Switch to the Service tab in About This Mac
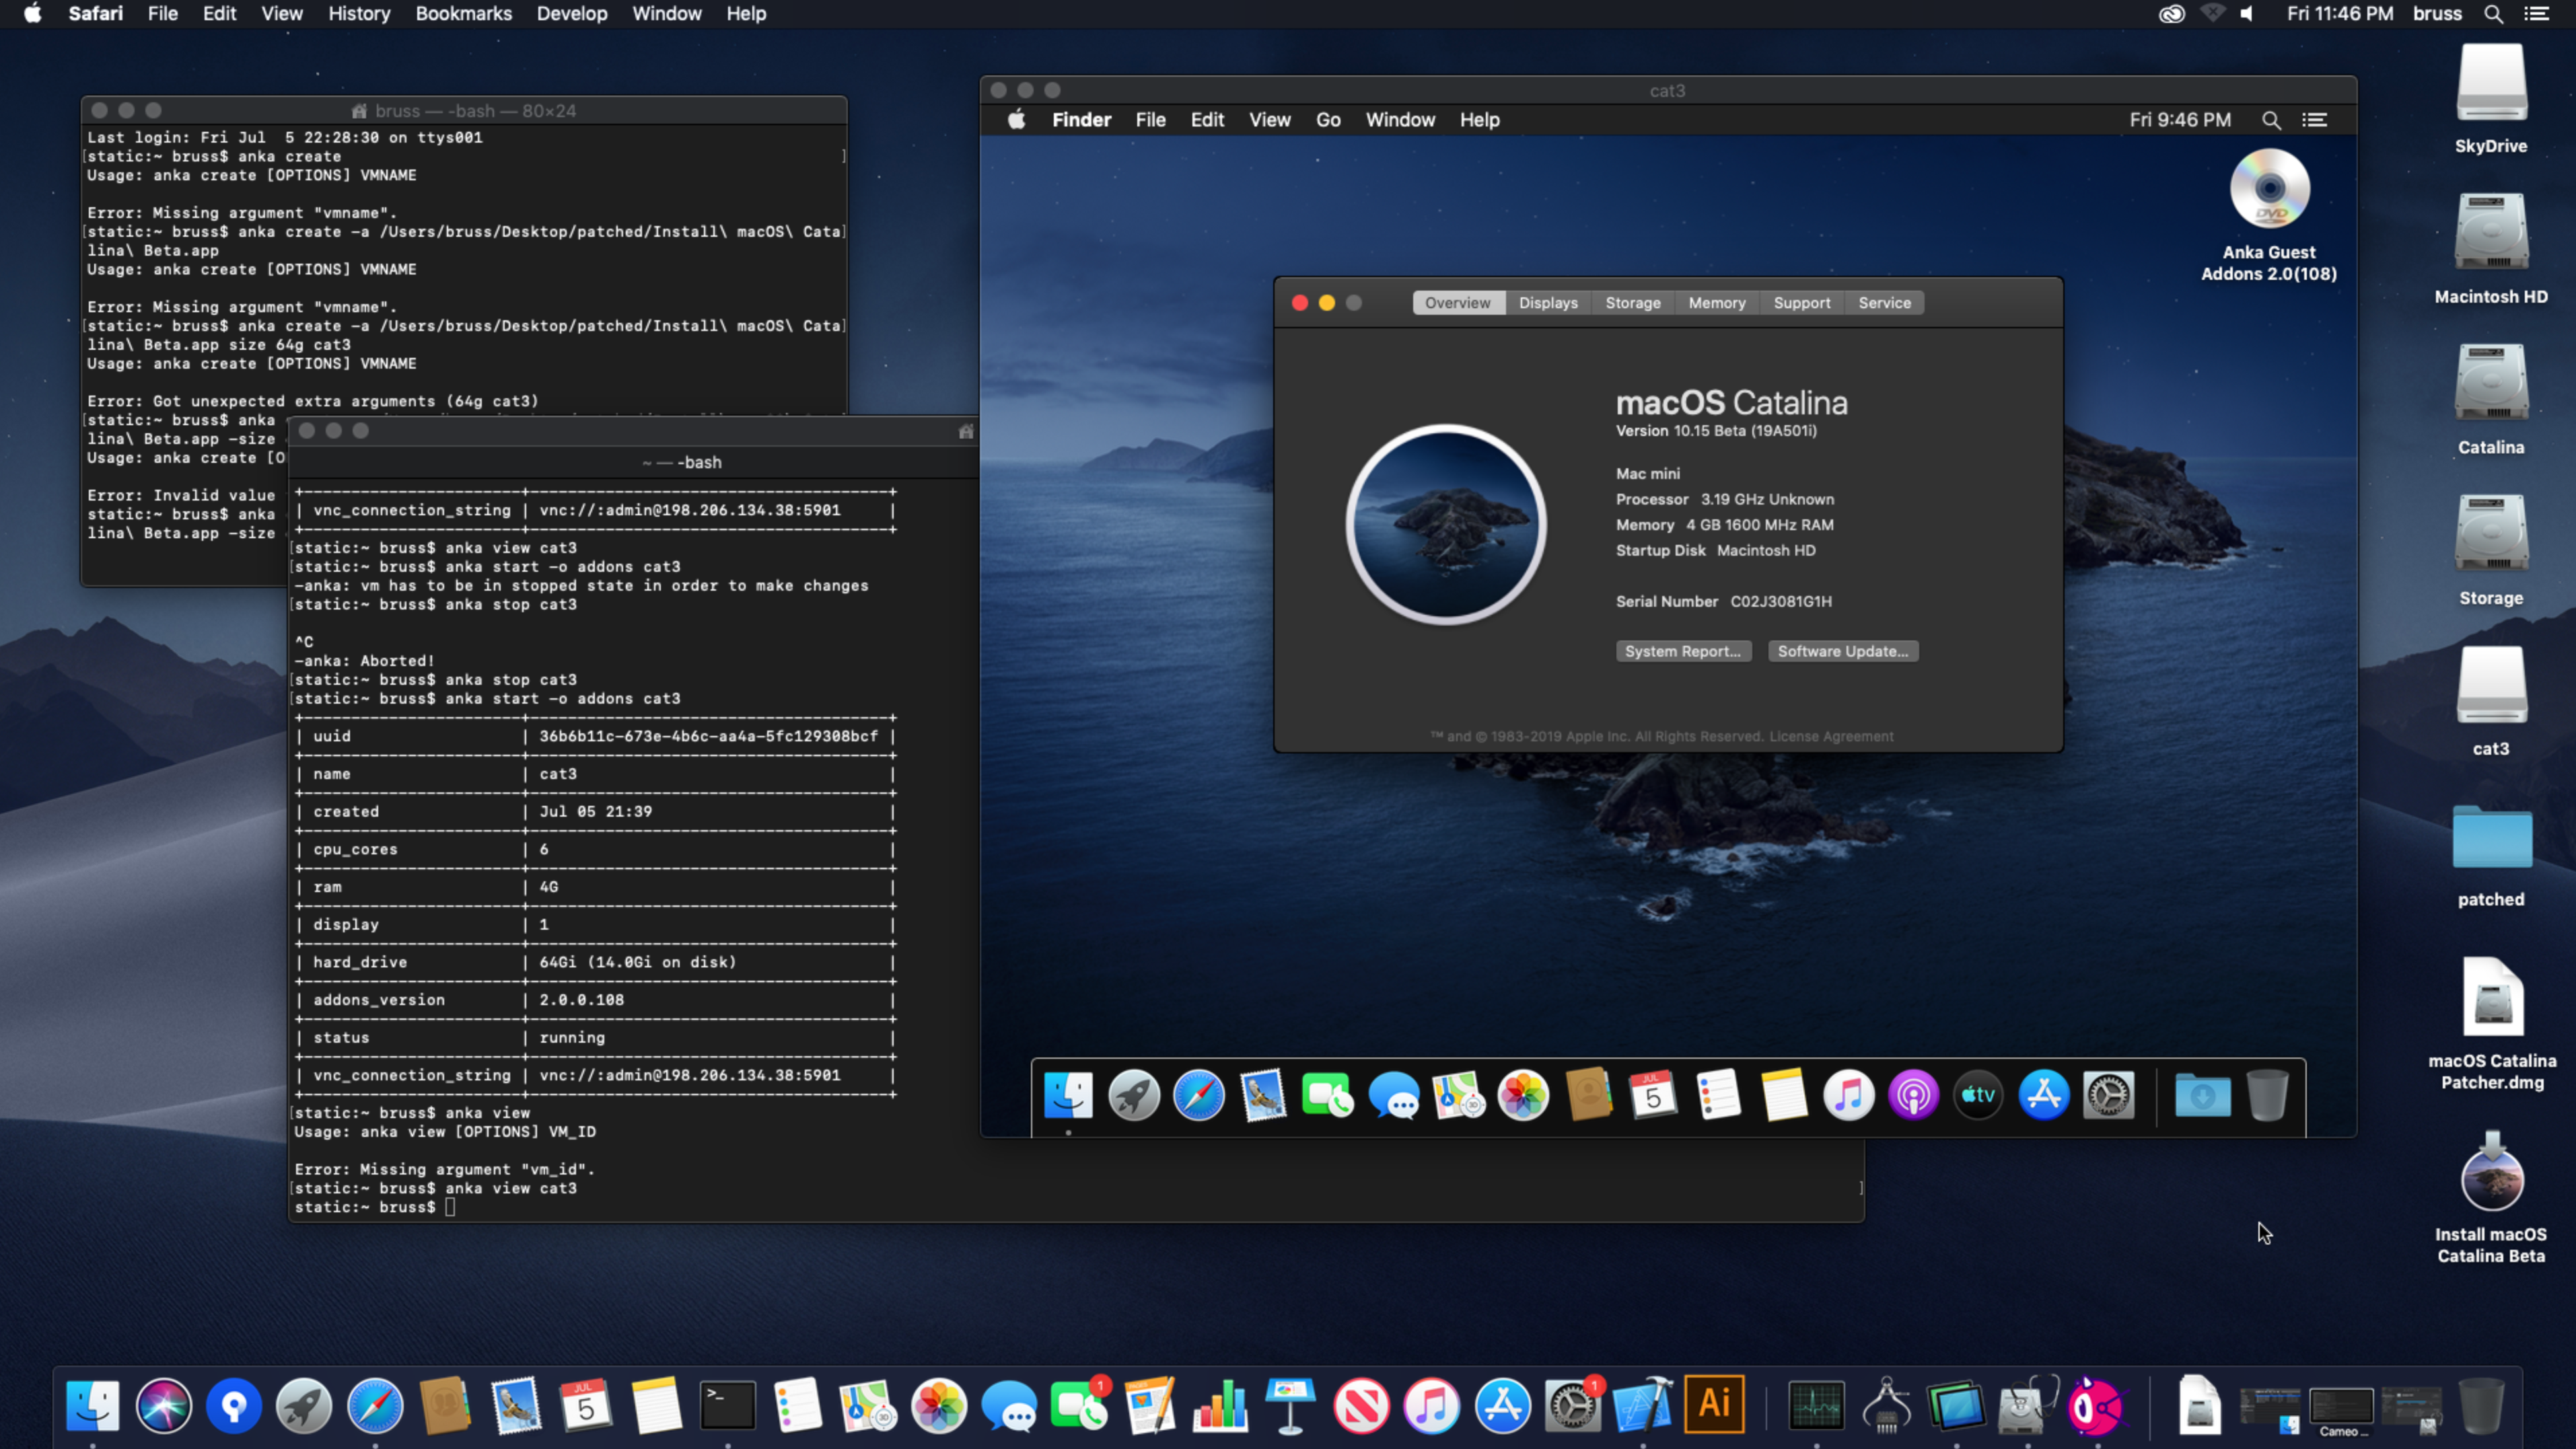Screen dimensions: 2576x1449 tap(1884, 303)
